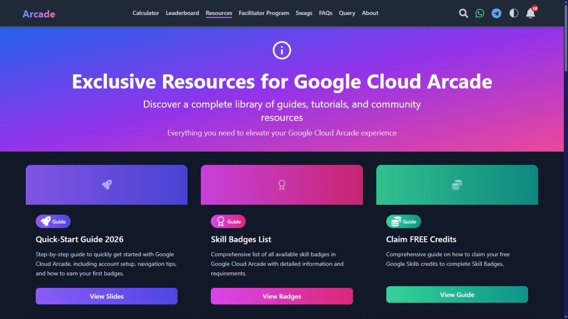Screen dimensions: 568x319
Task: Click the purple rocket Guide tag
Action: click(53, 222)
